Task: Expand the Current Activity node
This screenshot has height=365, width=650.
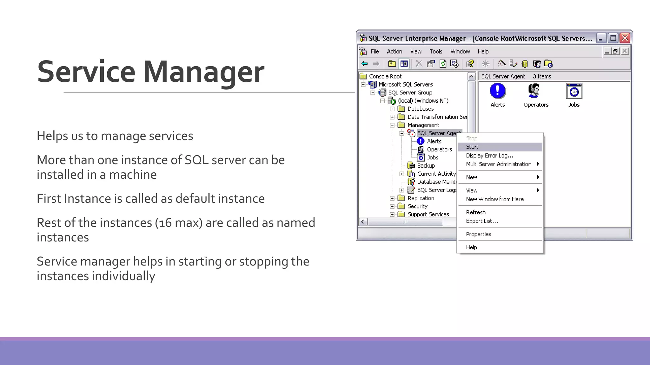Action: click(402, 174)
